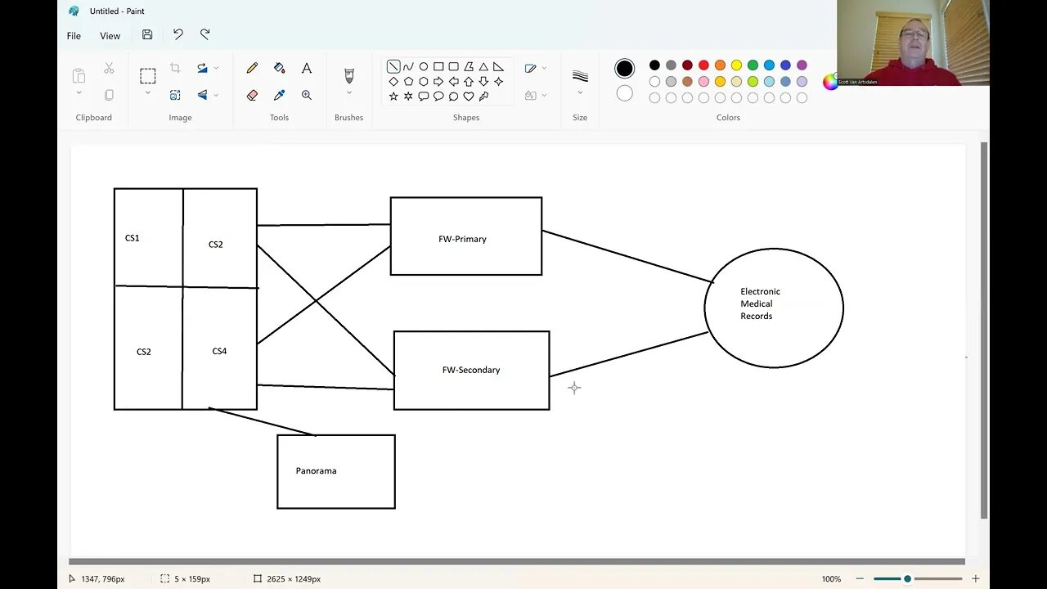Open the Flip dropdown arrow
Image resolution: width=1047 pixels, height=589 pixels.
coord(216,95)
